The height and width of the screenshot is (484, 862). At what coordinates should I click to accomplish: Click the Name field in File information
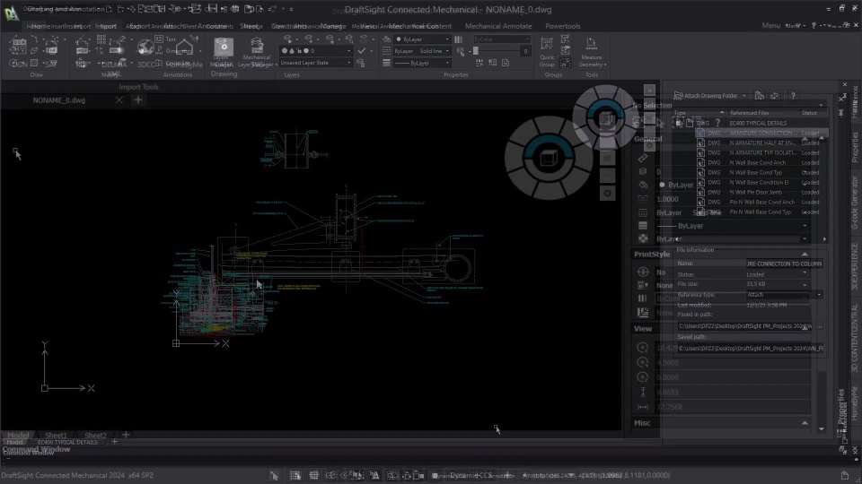784,264
